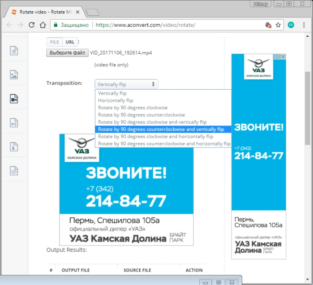The height and width of the screenshot is (285, 313).
Task: Open the right sidebar UAZ ad
Action: click(259, 156)
